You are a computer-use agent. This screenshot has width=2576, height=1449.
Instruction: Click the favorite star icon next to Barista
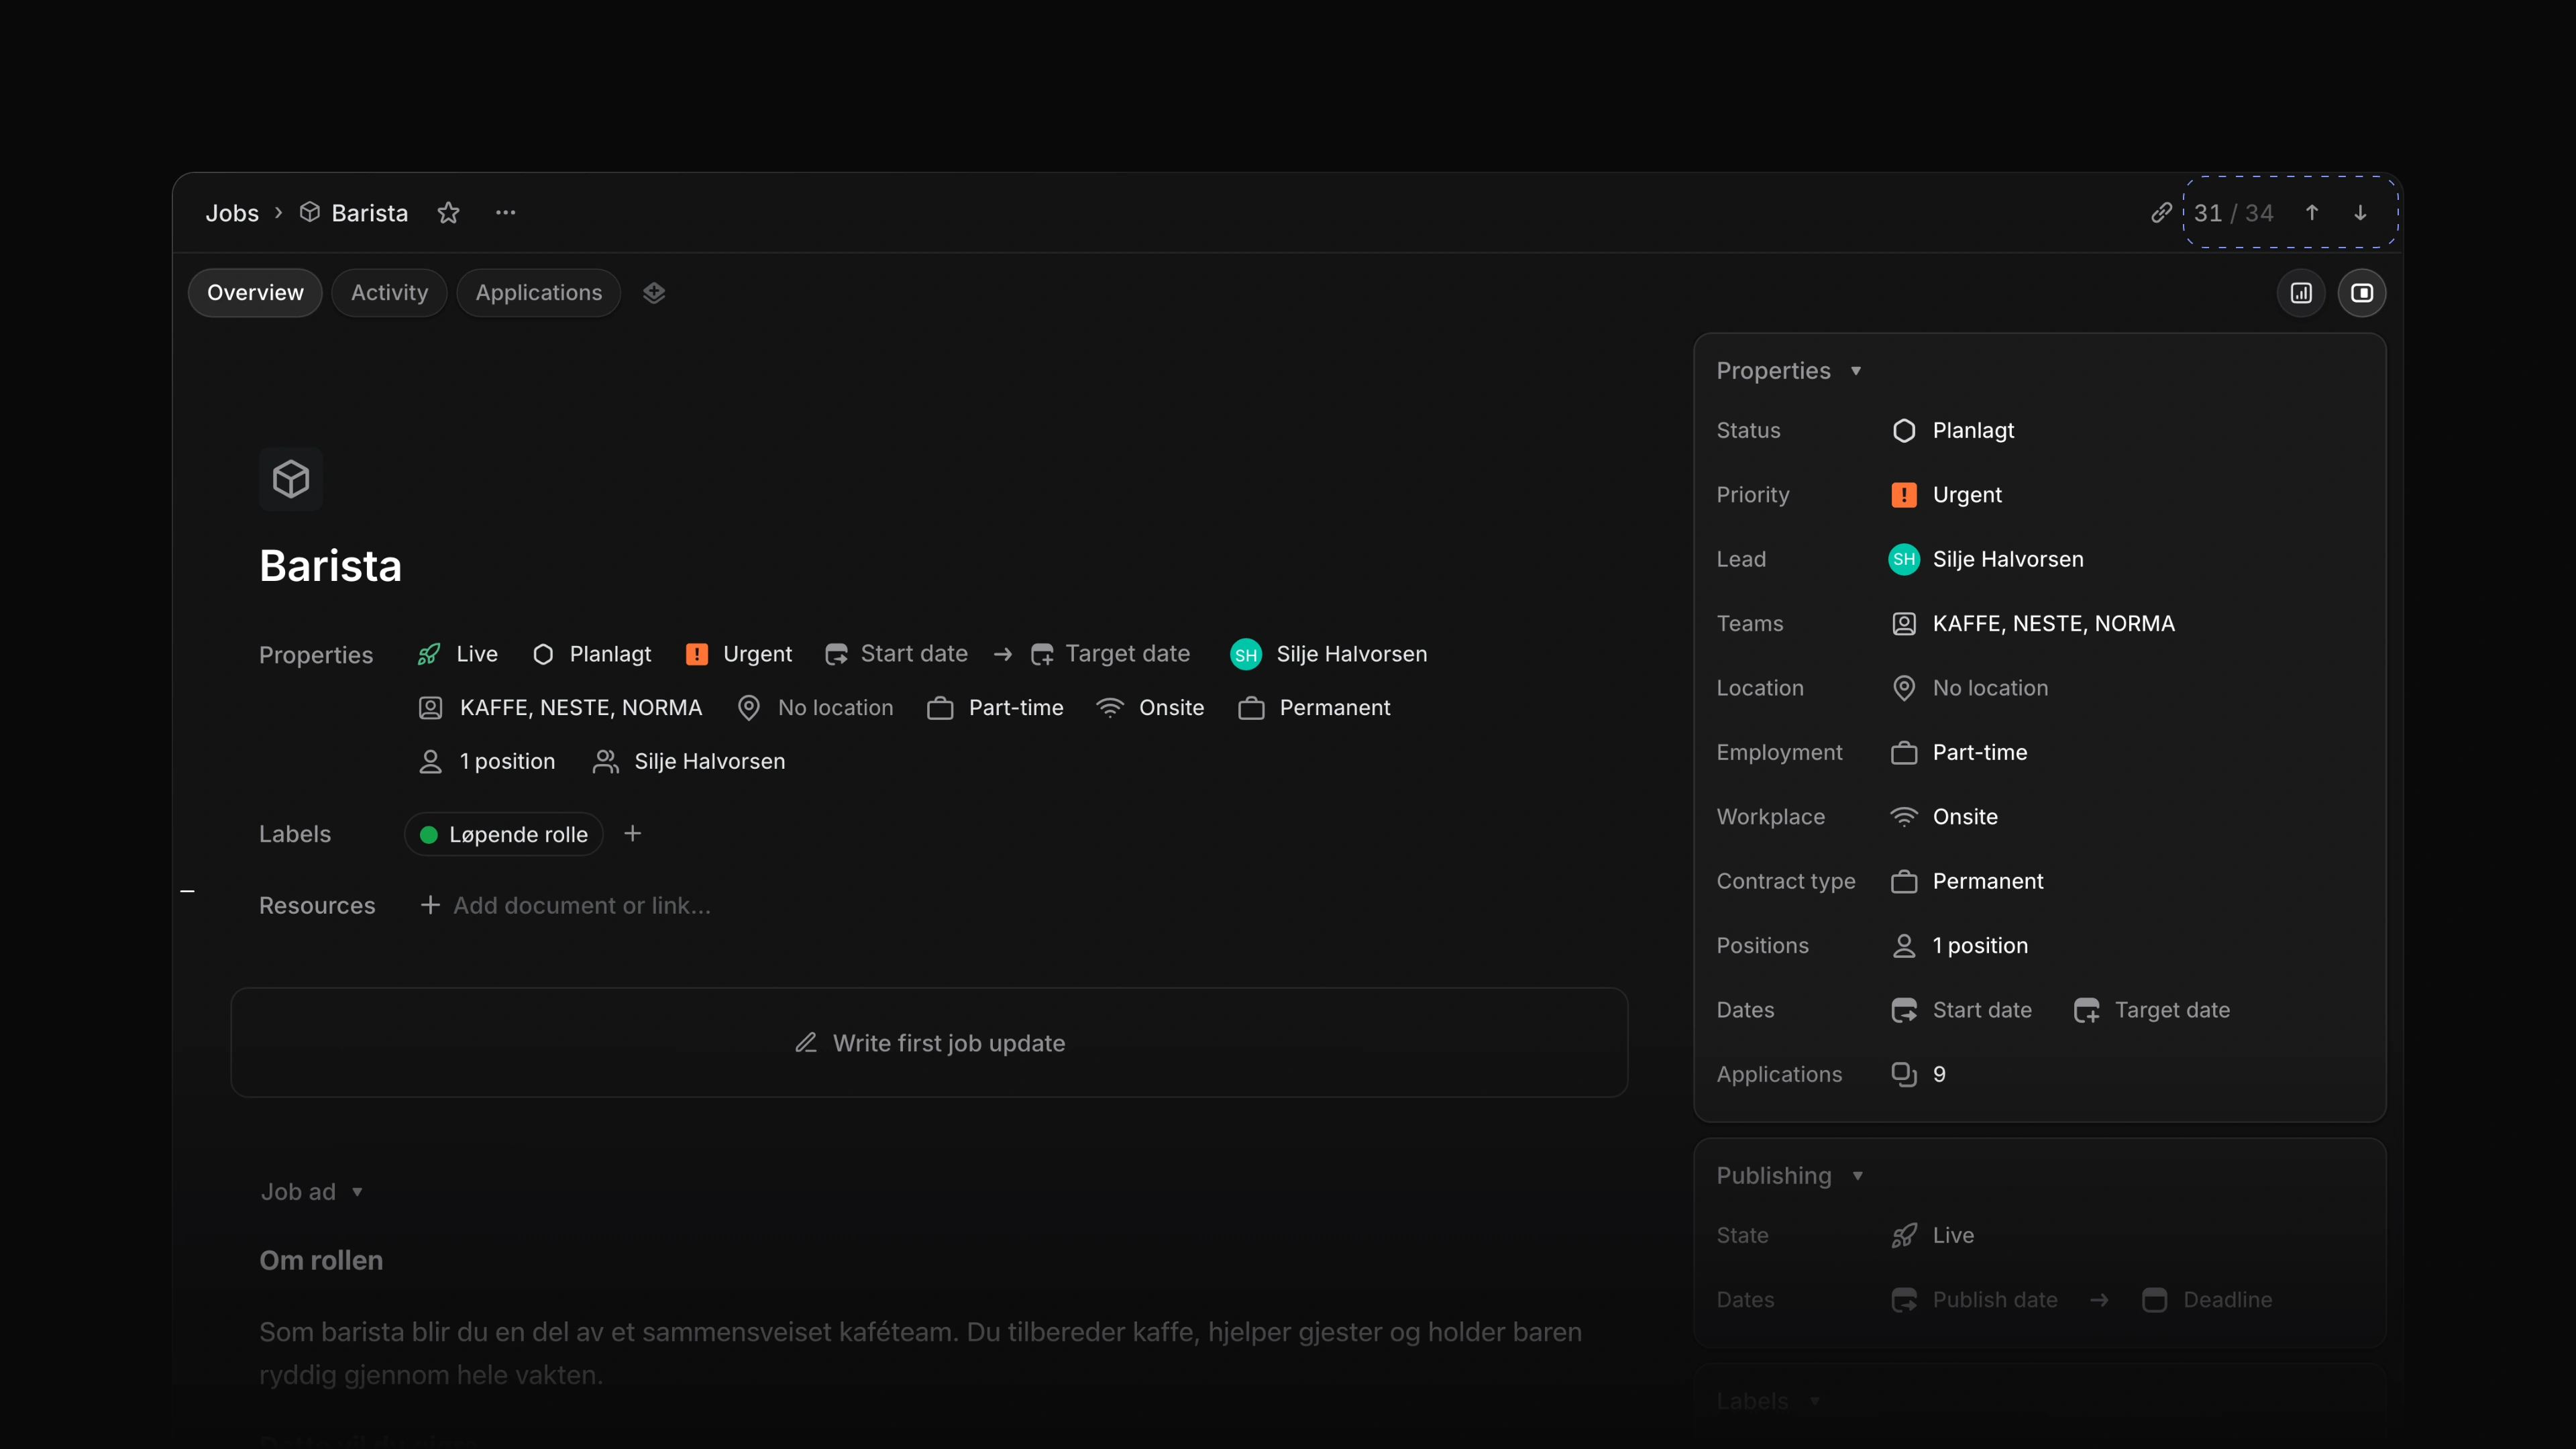(448, 213)
